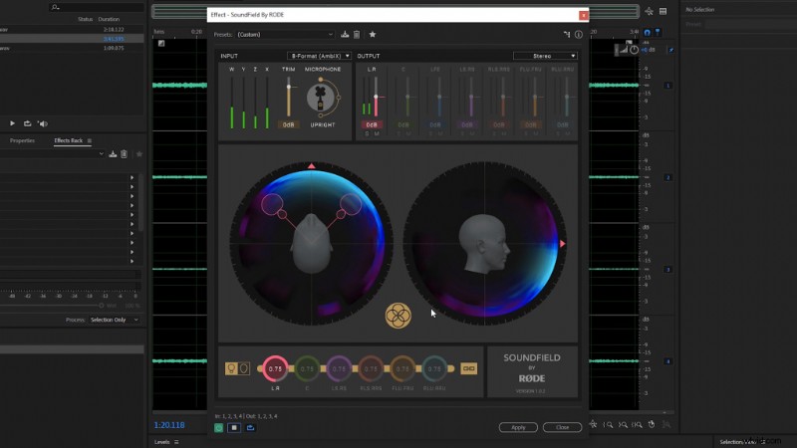Delete Effects Rack preset trash icon
This screenshot has height=448, width=797.
pyautogui.click(x=124, y=154)
